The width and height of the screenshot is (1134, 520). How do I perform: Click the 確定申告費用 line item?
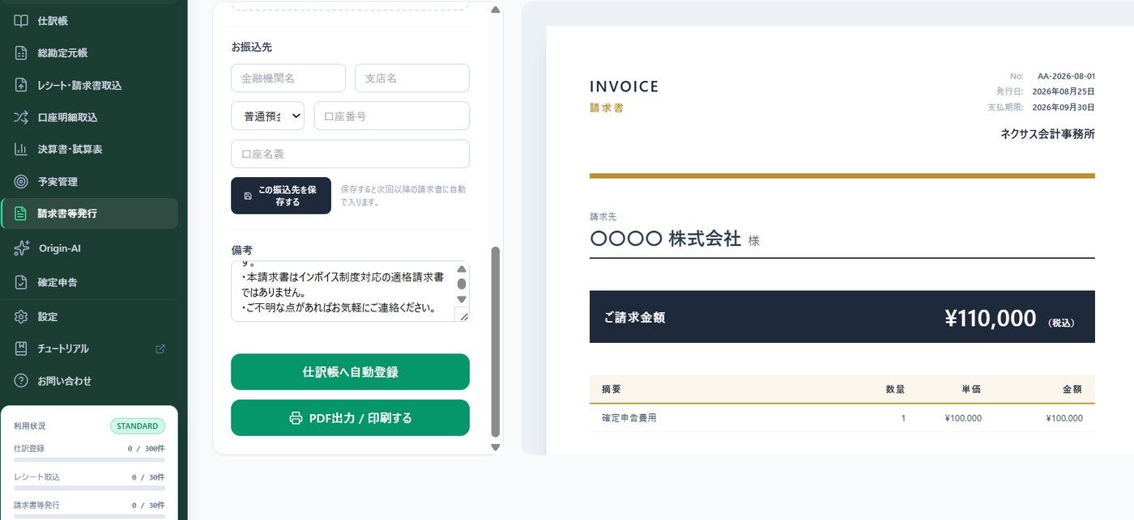coord(629,418)
